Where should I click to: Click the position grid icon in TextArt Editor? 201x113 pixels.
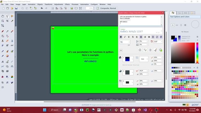point(150,50)
